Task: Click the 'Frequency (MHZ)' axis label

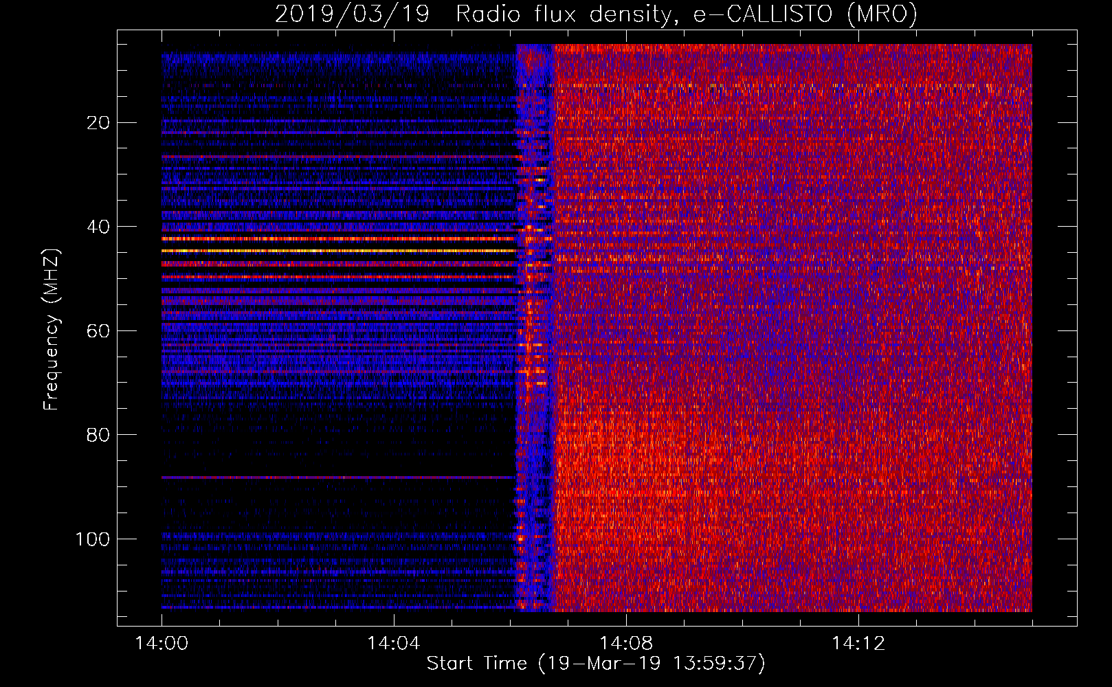Action: [52, 330]
